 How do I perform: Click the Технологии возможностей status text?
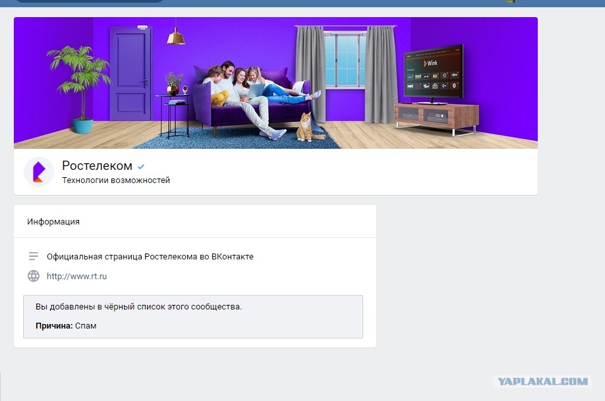[116, 180]
